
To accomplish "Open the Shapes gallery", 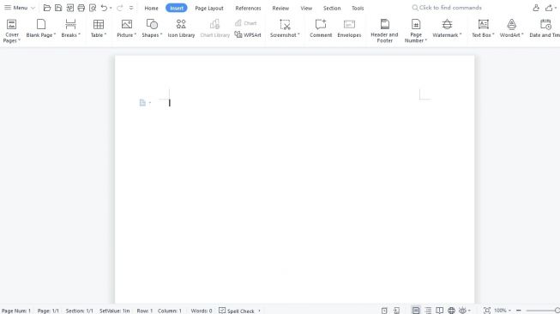I will pos(152,28).
